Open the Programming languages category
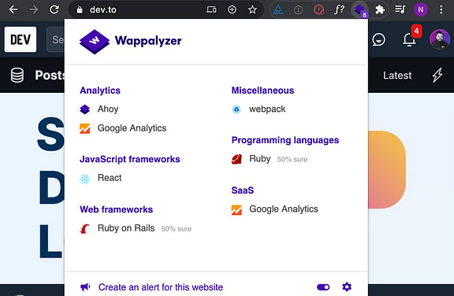454x296 pixels. point(285,140)
